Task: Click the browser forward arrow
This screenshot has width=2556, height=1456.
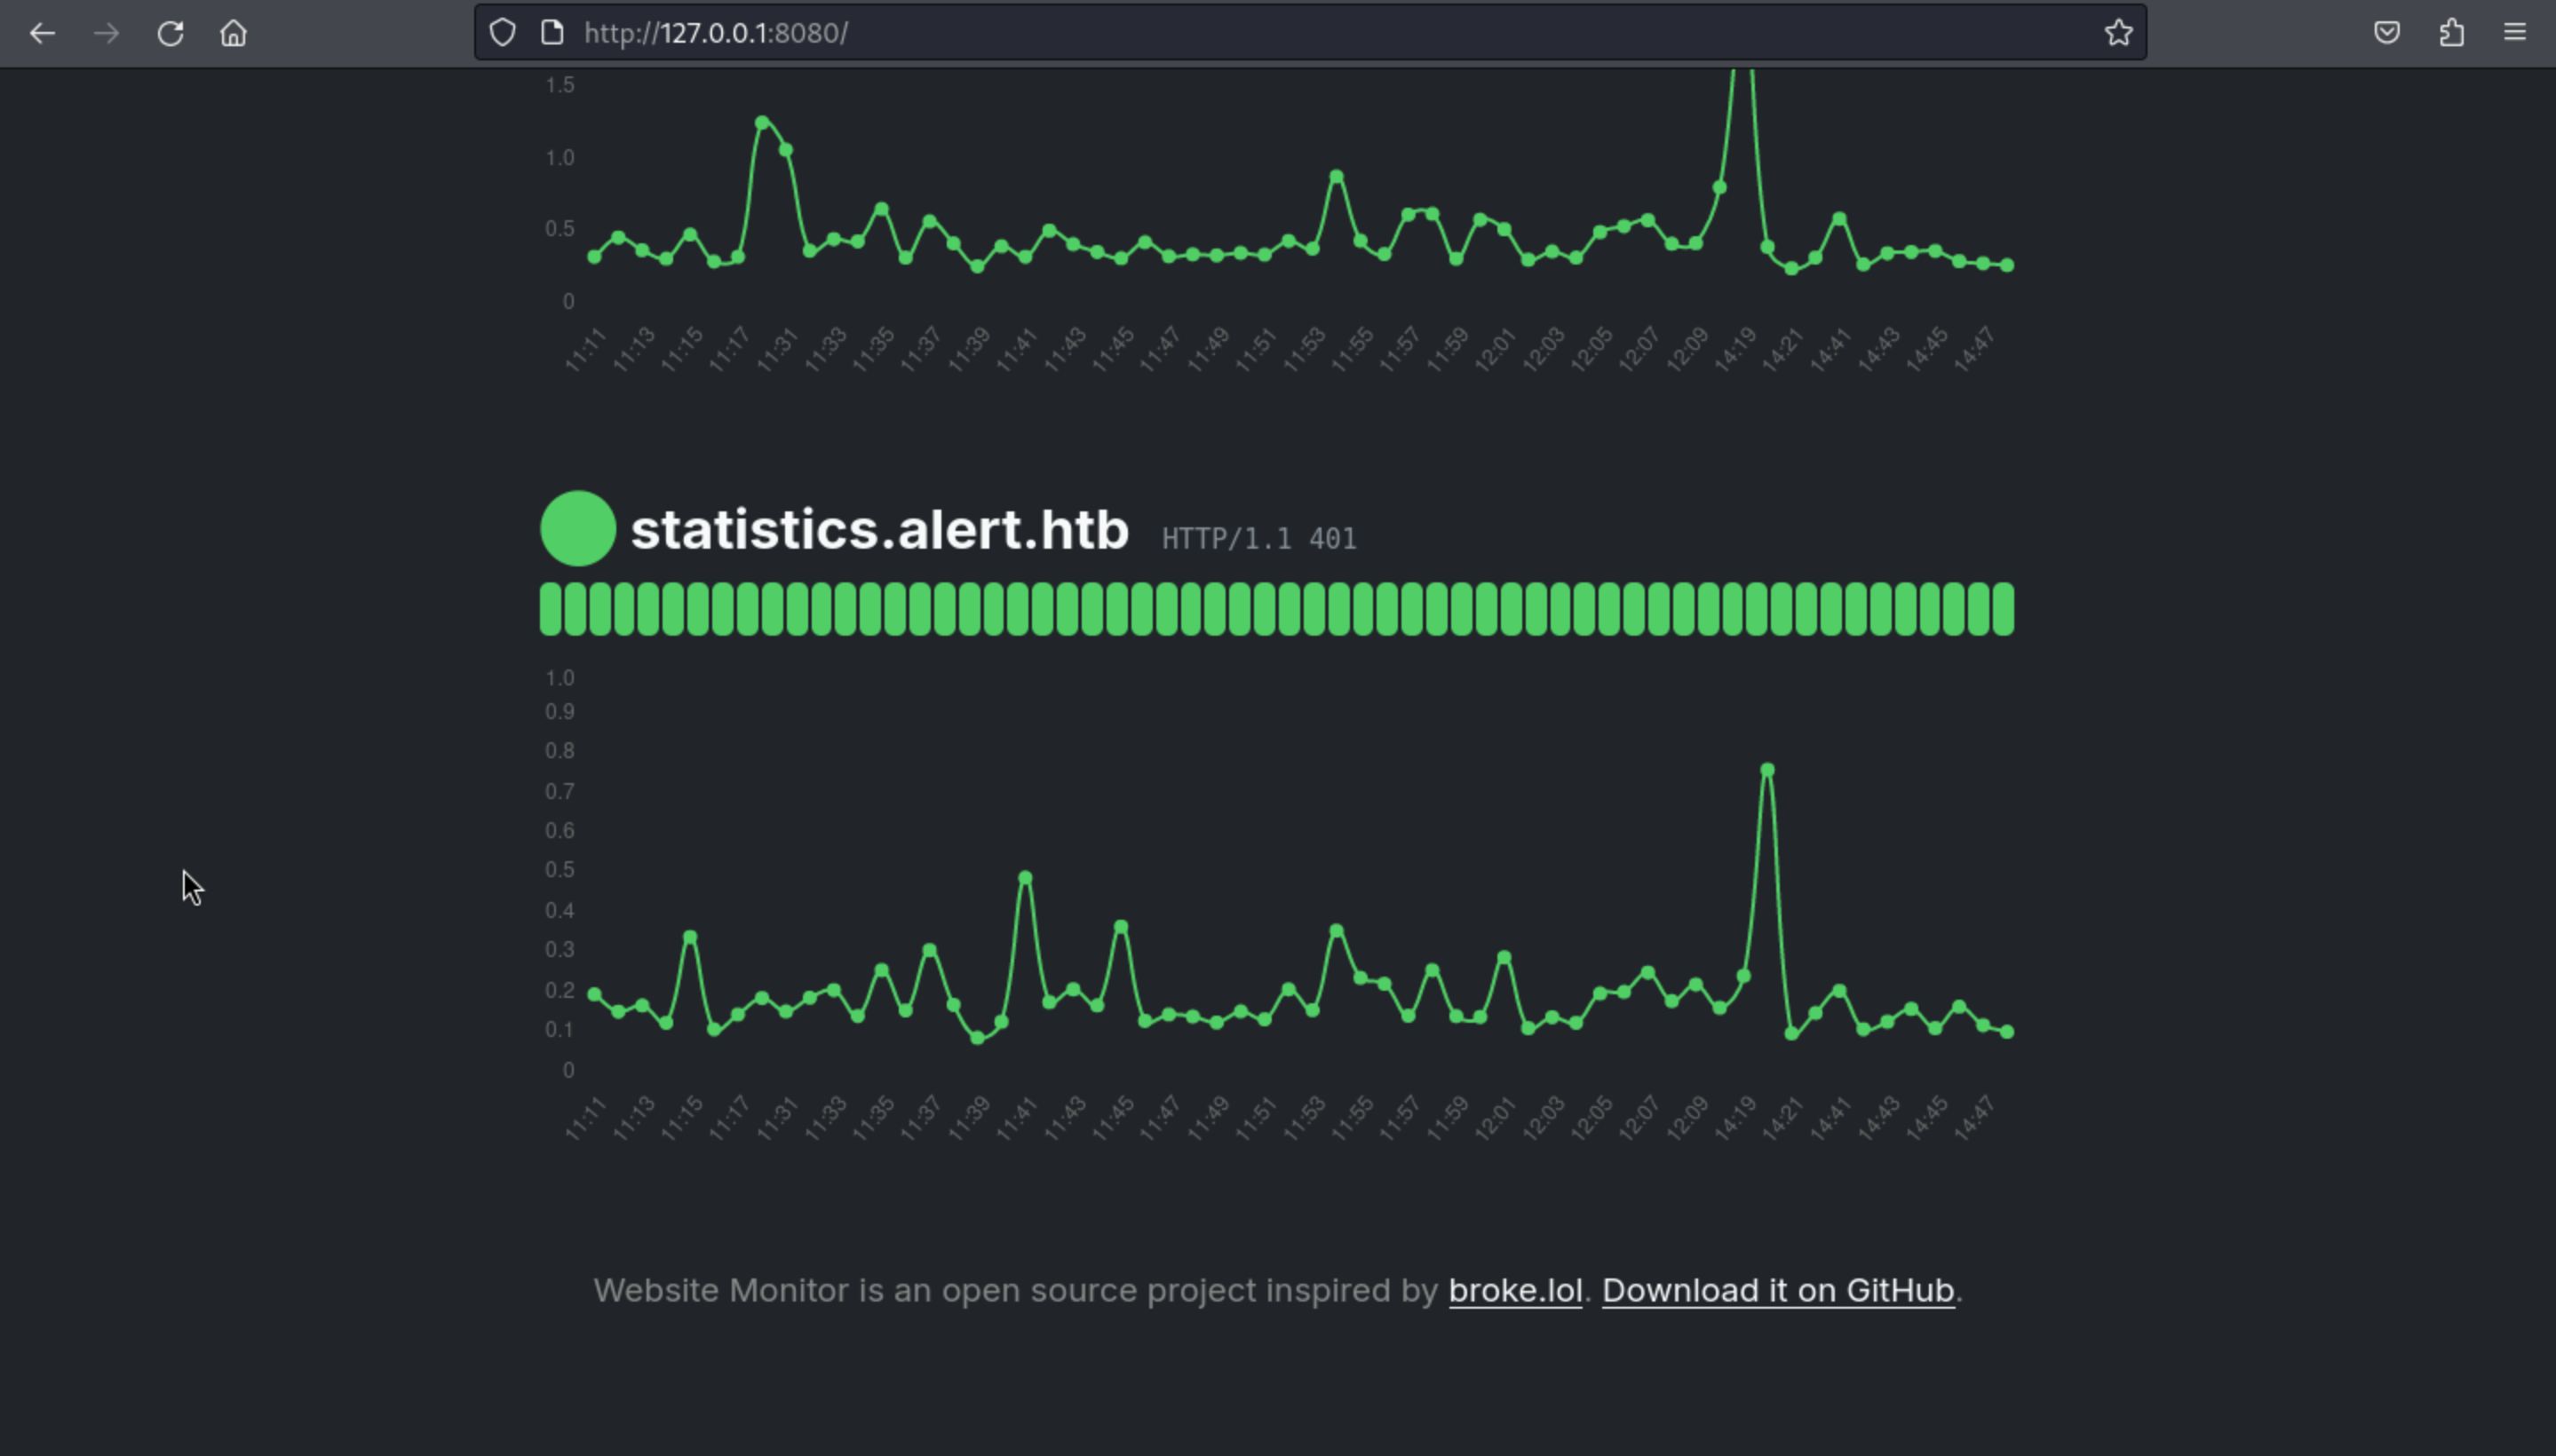Action: click(106, 33)
